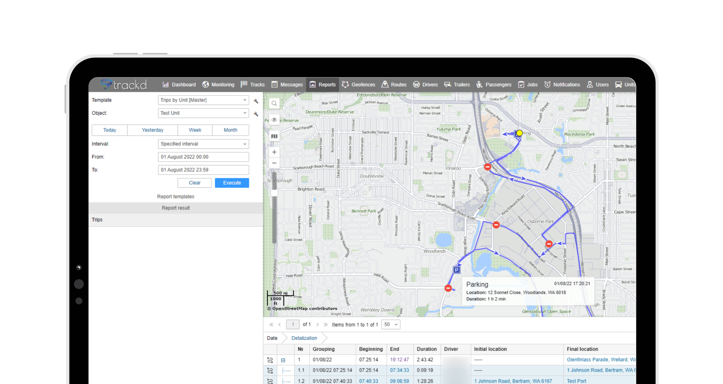Collapse the 01/08/22 grouping row
This screenshot has width=723, height=384.
283,360
